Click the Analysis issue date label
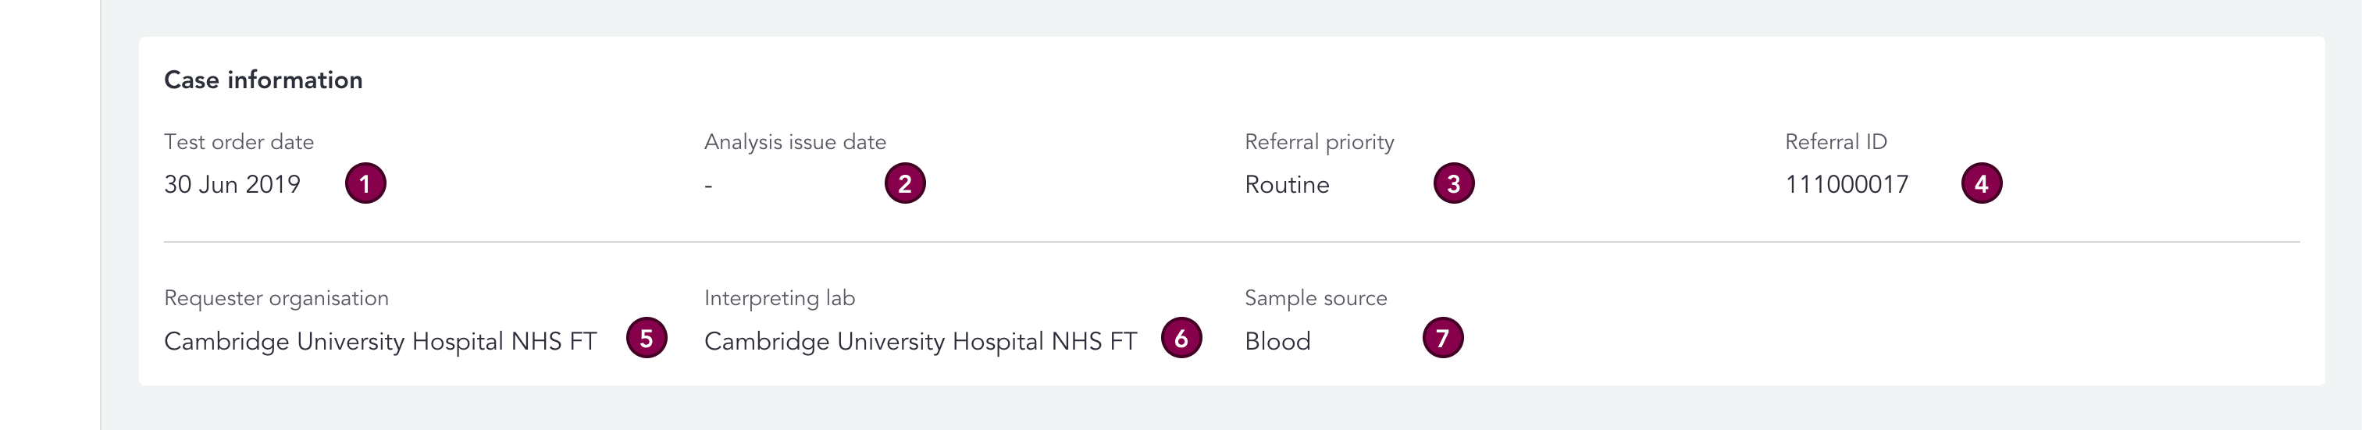2362x430 pixels. click(795, 142)
